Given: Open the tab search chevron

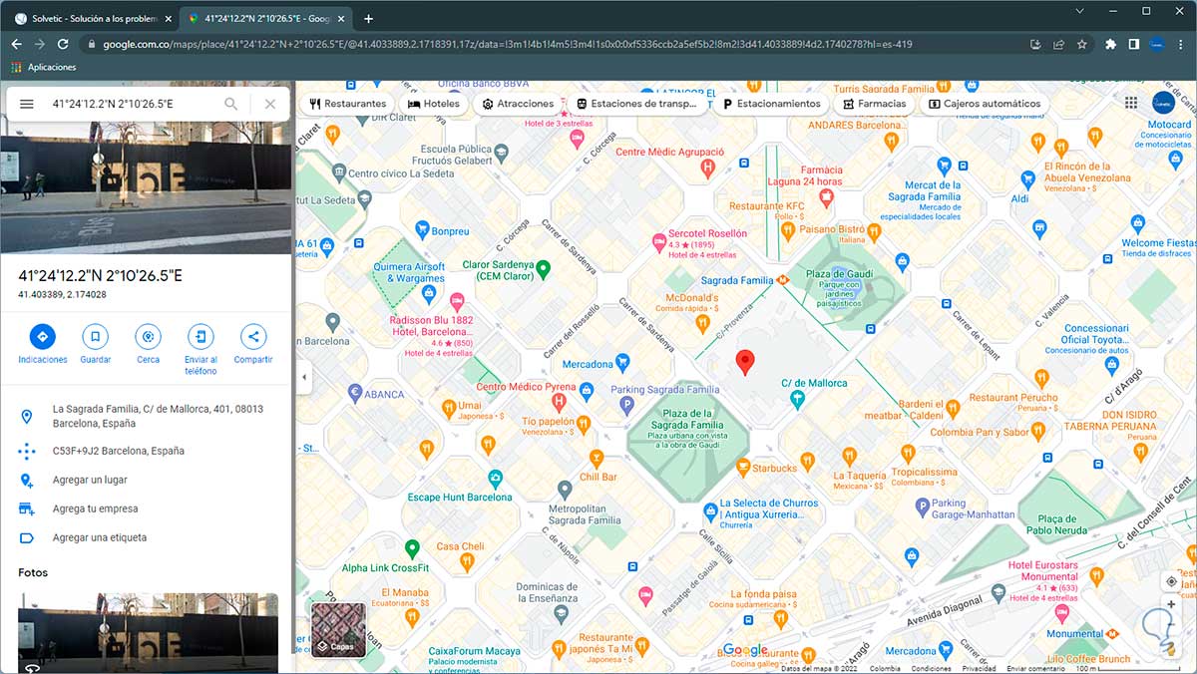Looking at the screenshot, I should [1080, 10].
